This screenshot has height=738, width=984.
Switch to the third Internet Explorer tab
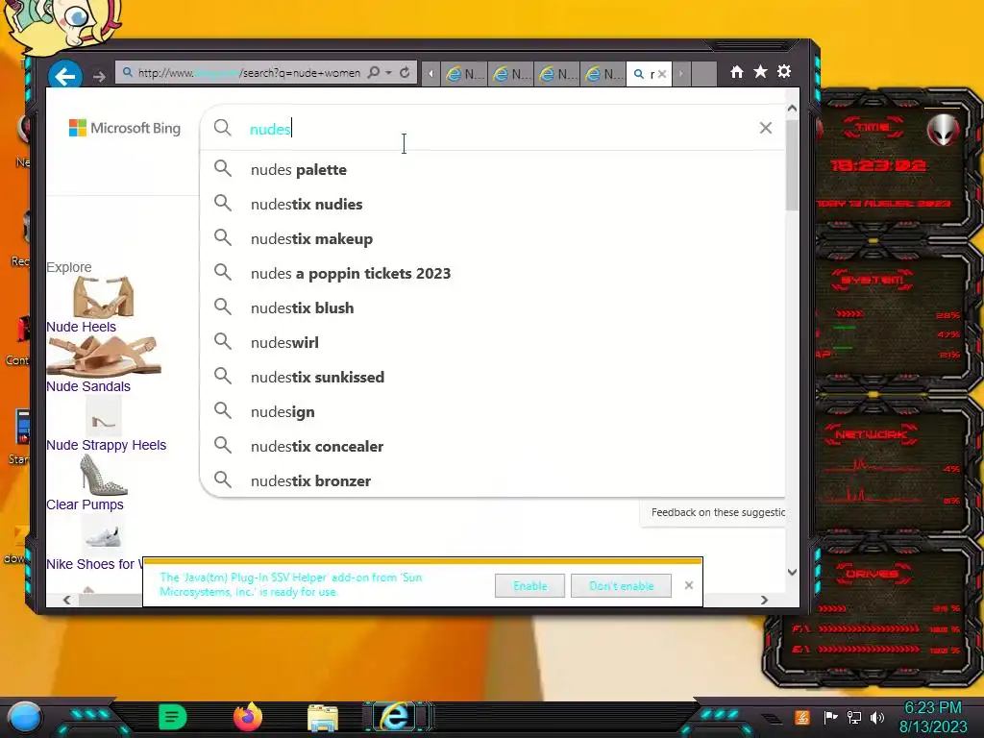pyautogui.click(x=557, y=74)
